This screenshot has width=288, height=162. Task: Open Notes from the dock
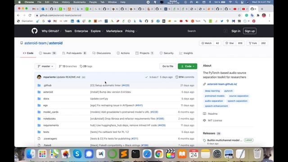pos(205,153)
